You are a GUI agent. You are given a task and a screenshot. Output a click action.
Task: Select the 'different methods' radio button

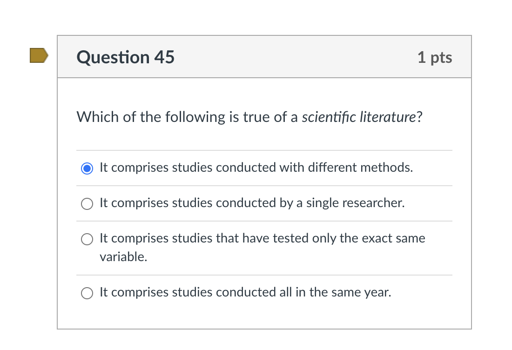[87, 168]
